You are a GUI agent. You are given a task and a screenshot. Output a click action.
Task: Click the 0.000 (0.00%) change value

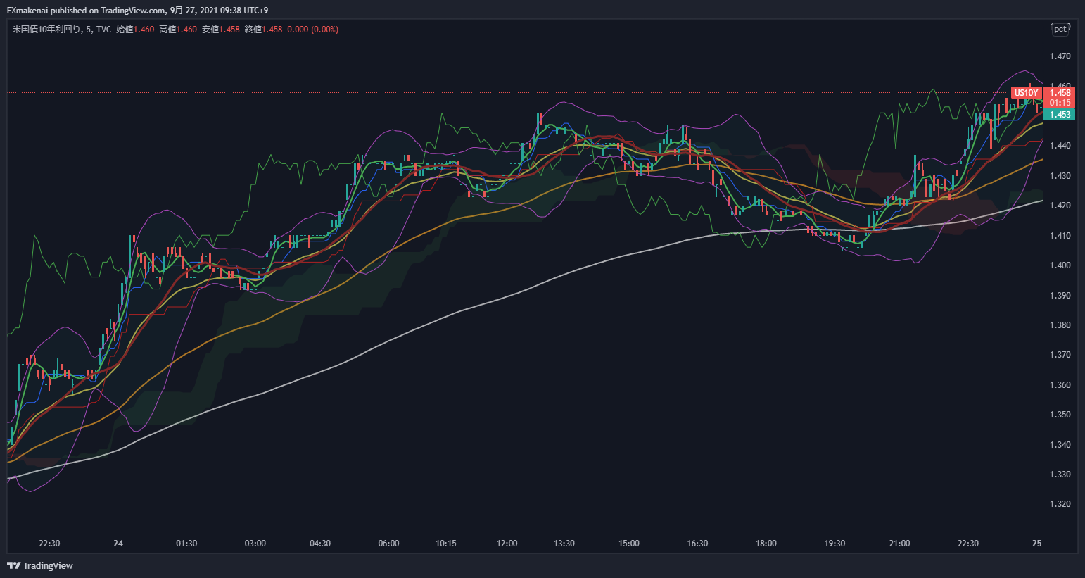click(313, 30)
